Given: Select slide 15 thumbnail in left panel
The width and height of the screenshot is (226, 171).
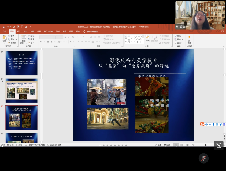Looking at the screenshot, I should pyautogui.click(x=21, y=91).
